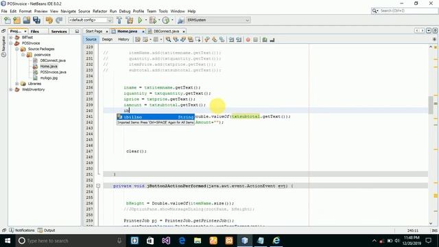Click the Debug Project icon
439x247 pixels.
153,20
